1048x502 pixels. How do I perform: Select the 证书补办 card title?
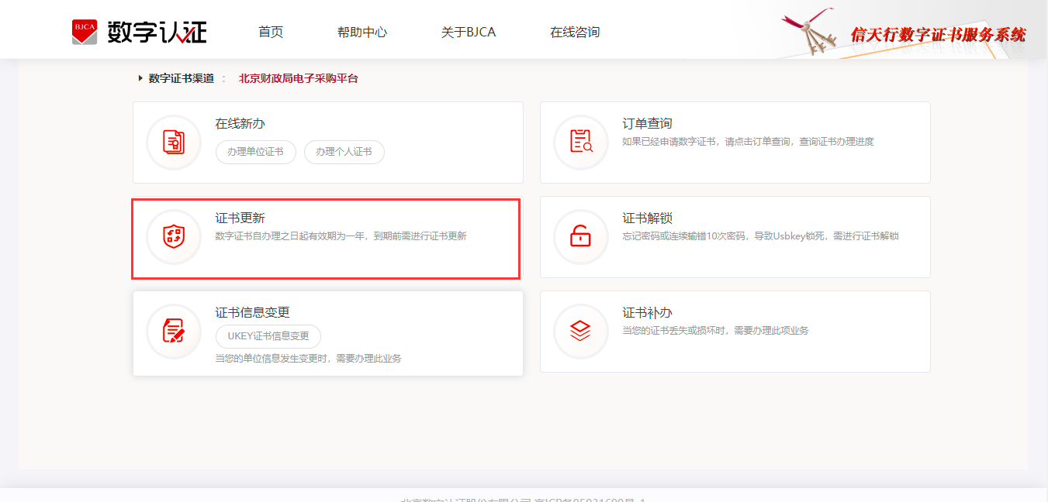point(648,313)
